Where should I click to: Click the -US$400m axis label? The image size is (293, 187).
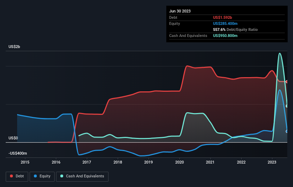tap(18, 153)
